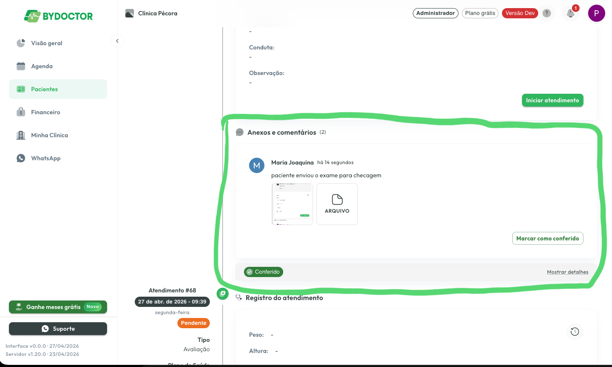Click the date 27 de abr. de 2026 - 09:39

(x=172, y=302)
